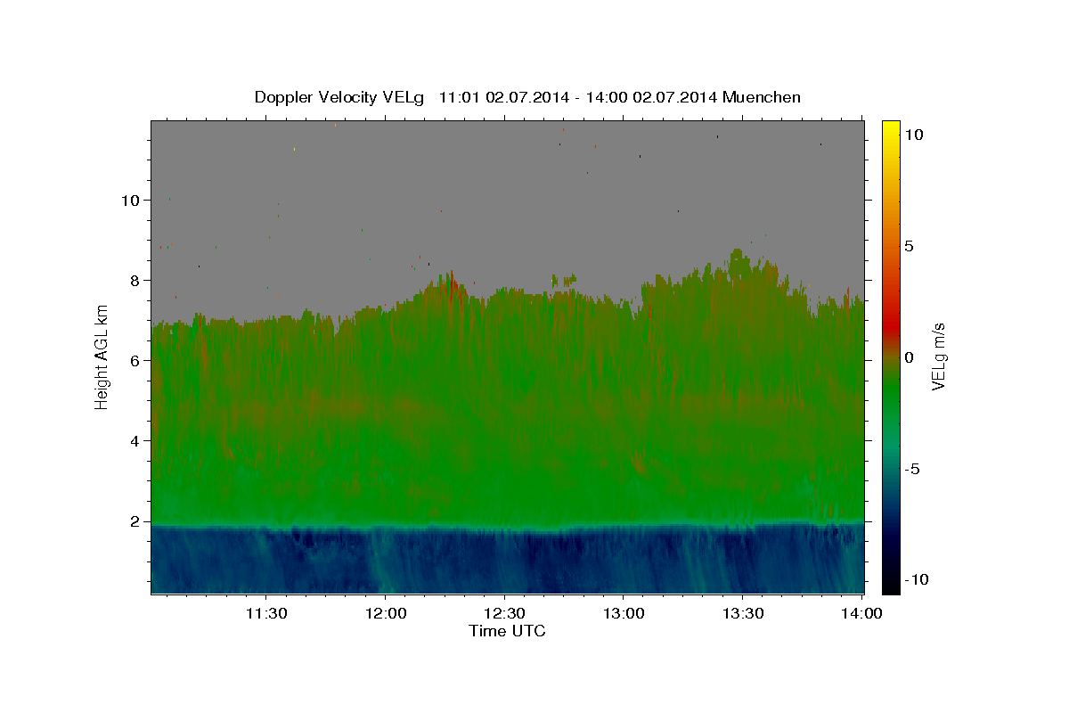This screenshot has width=1069, height=713.
Task: Click the 12:00 time tick label
Action: [x=386, y=614]
